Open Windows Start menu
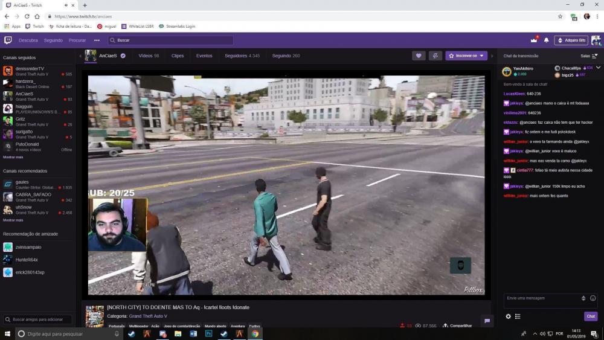 7,334
